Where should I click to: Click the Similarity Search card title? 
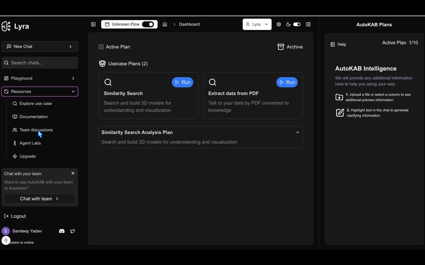pyautogui.click(x=123, y=93)
